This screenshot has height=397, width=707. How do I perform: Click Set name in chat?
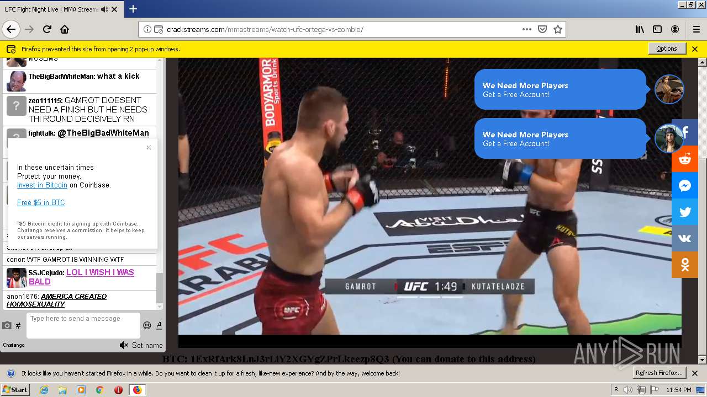(147, 345)
